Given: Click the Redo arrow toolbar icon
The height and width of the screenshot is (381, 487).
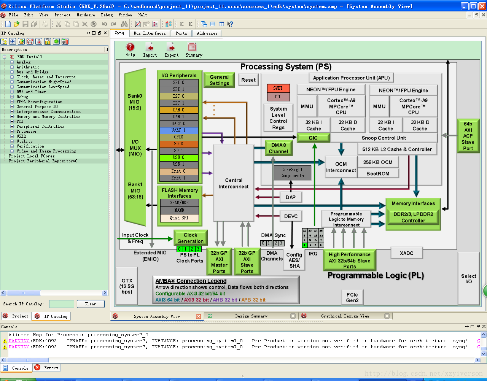Looking at the screenshot, I should pyautogui.click(x=113, y=24).
